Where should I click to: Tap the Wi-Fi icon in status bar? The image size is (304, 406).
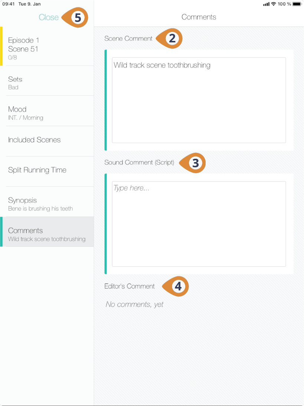point(273,4)
